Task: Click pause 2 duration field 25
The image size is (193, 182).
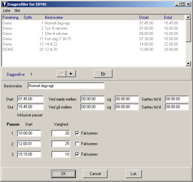Action: pyautogui.click(x=61, y=144)
